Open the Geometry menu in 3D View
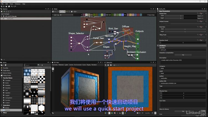Screen dimensions: 208x117 55,65
